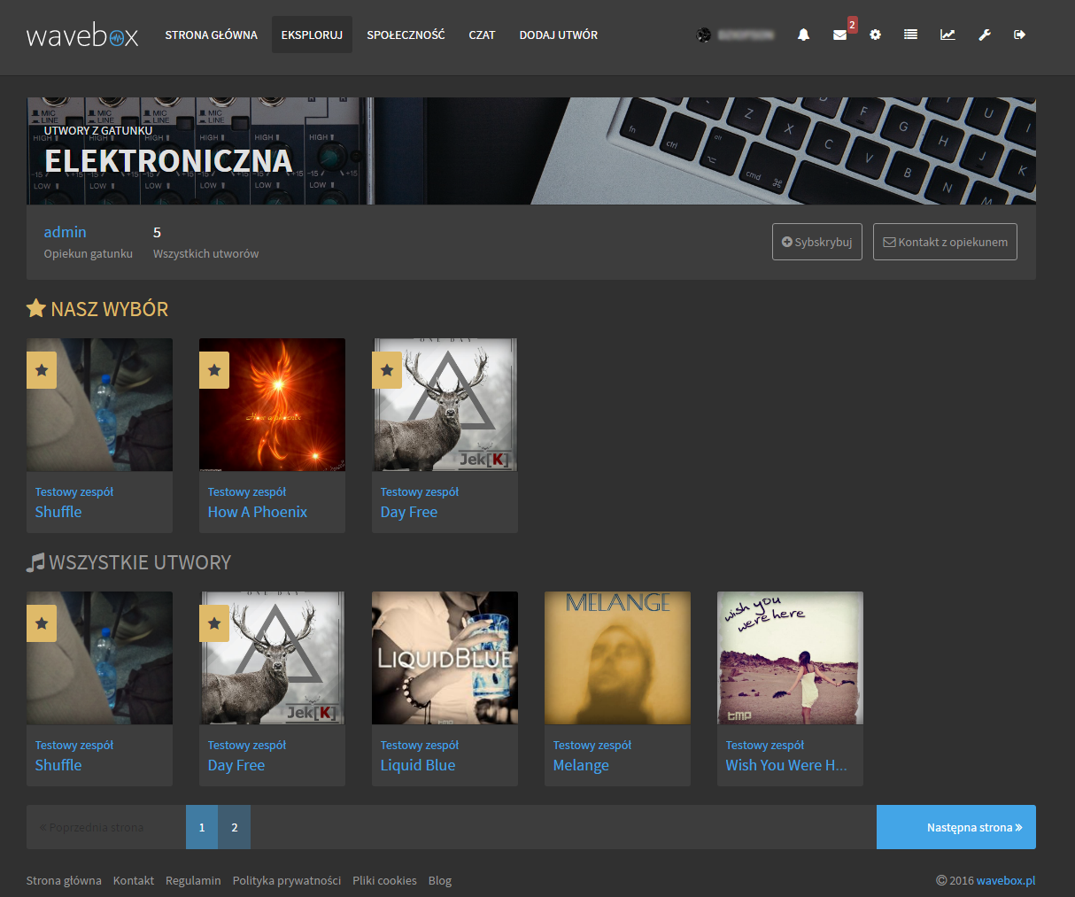
Task: Open the Społeczność menu item
Action: pos(406,35)
